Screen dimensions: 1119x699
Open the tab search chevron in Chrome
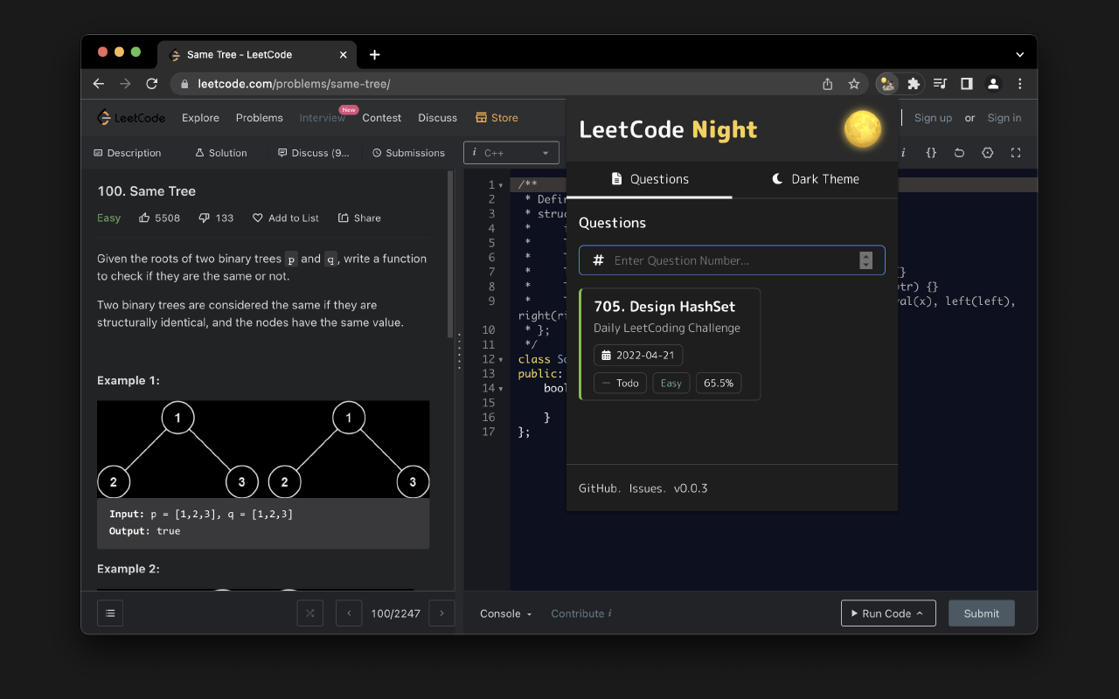(1019, 54)
